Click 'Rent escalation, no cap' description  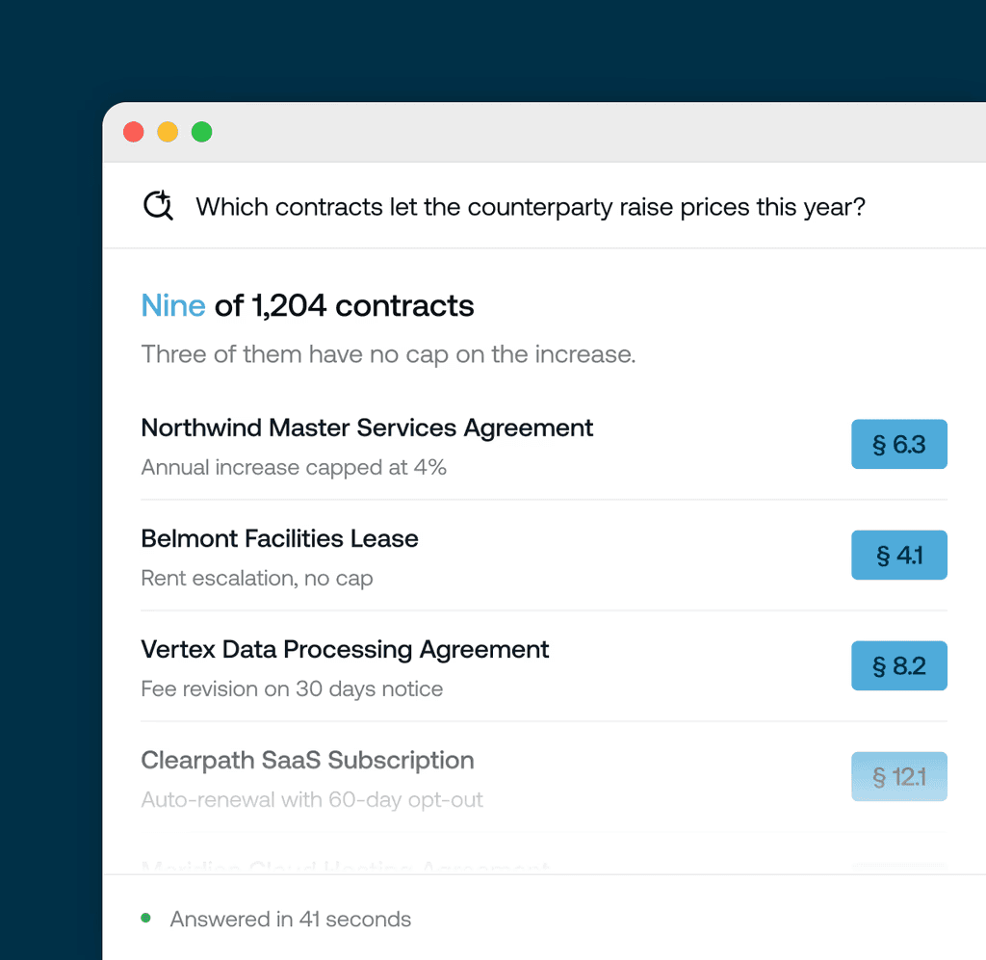256,578
